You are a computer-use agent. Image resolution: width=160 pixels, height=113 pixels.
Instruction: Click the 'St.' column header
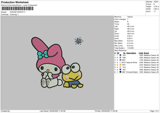tap(124, 53)
